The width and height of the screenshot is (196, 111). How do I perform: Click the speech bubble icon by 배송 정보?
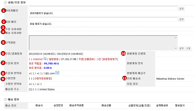[5, 100]
